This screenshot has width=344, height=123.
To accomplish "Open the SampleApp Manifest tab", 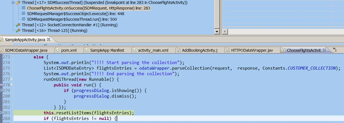I will click(107, 50).
